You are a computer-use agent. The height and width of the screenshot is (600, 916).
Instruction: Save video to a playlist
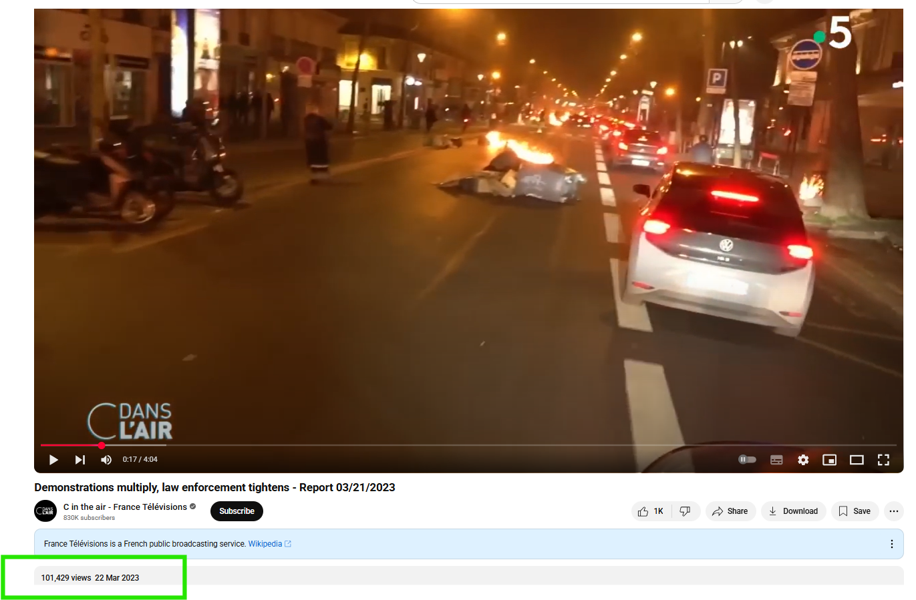point(855,511)
